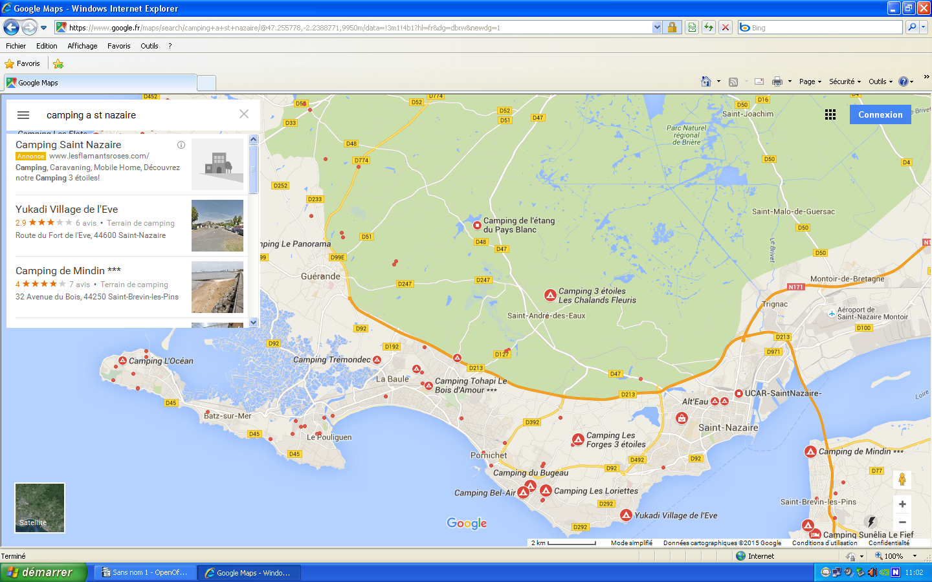
Task: Open the Affichage menu
Action: tap(82, 46)
